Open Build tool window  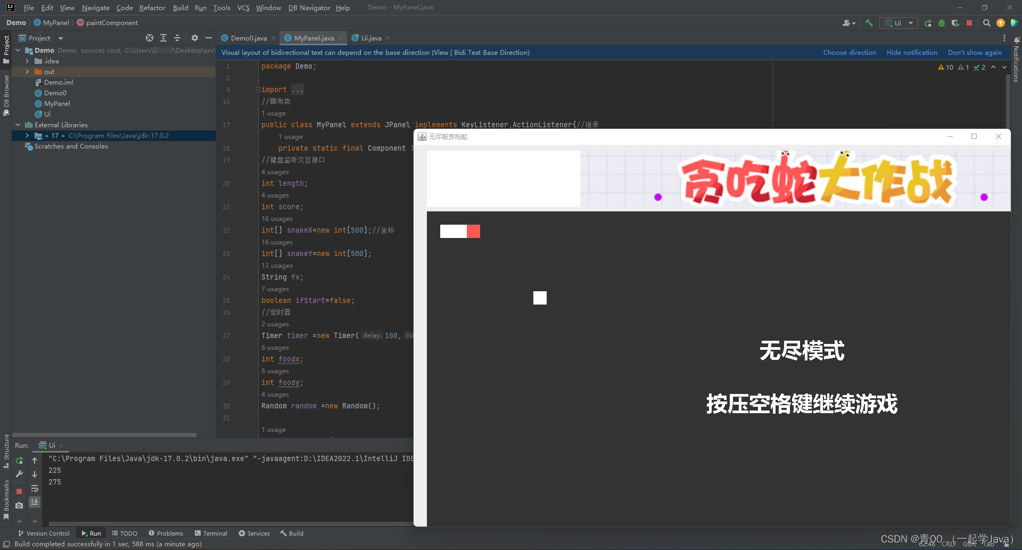point(292,533)
